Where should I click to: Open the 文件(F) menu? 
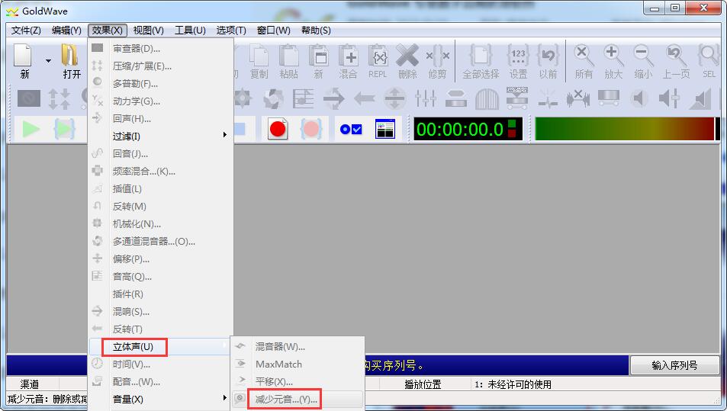click(26, 31)
